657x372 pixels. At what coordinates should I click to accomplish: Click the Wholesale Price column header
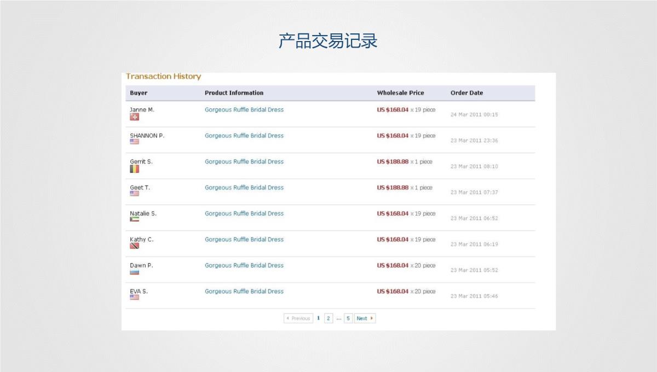coord(400,93)
